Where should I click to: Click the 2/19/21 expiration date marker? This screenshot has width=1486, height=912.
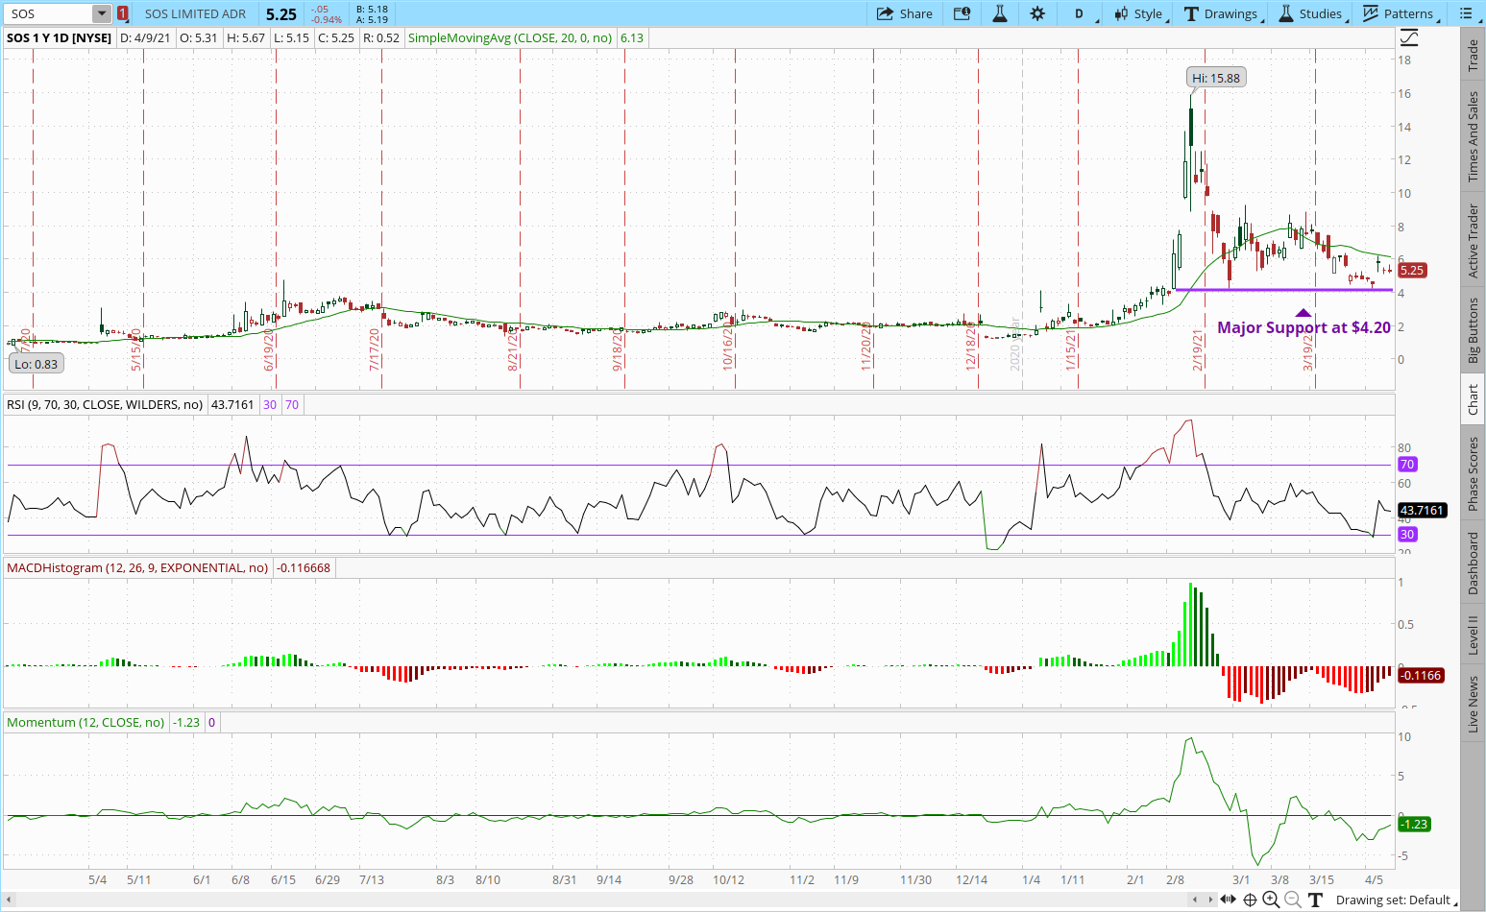click(1198, 350)
